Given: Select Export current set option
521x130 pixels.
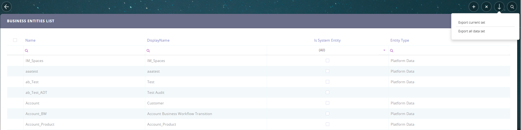Looking at the screenshot, I should point(471,23).
